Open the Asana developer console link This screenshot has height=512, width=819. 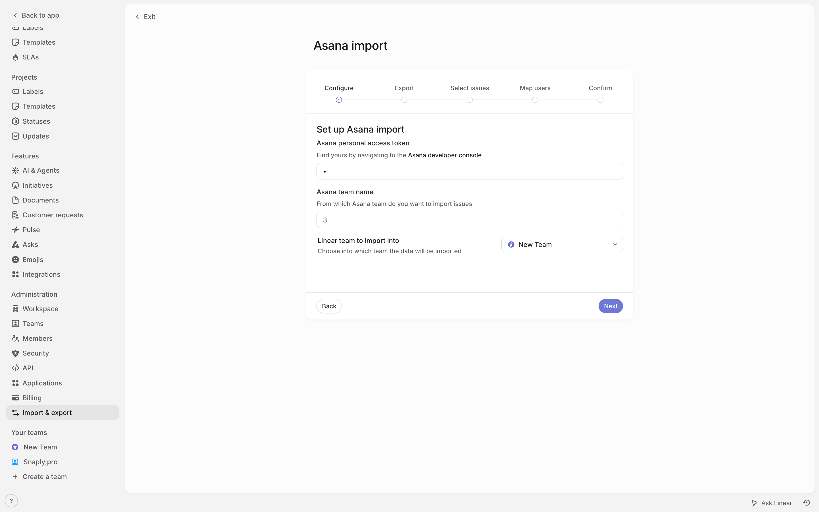(x=444, y=155)
